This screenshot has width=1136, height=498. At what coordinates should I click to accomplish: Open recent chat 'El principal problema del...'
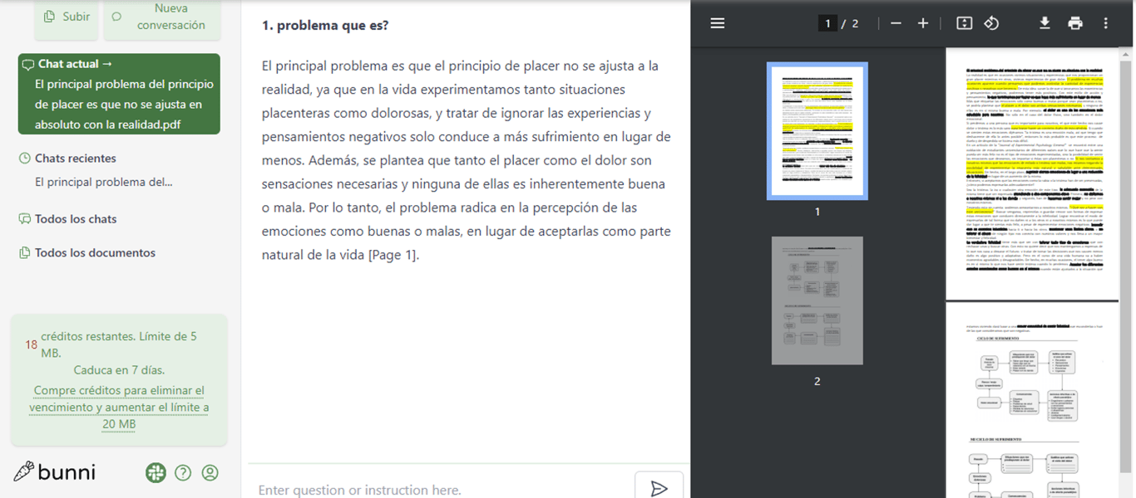104,182
